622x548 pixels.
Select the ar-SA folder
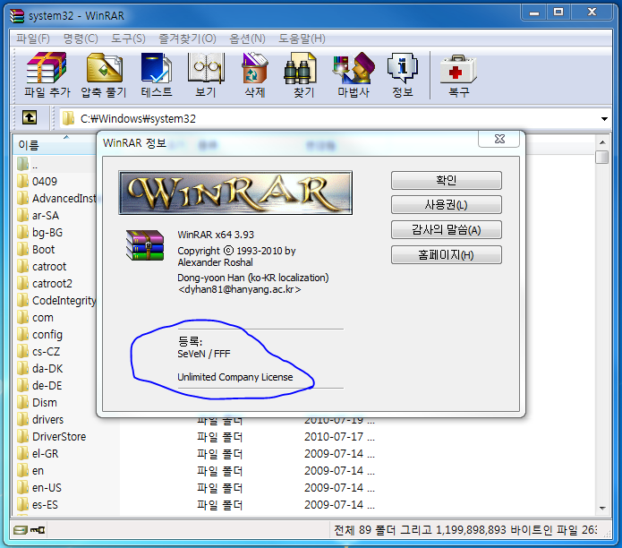pos(38,215)
